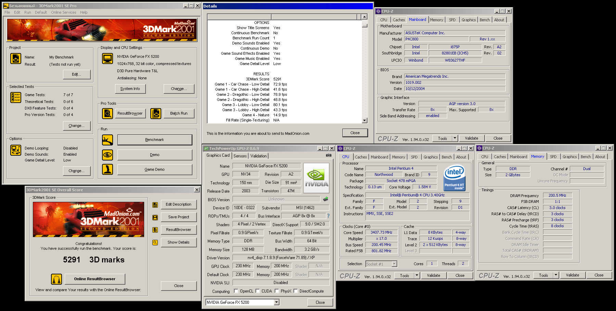616x311 pixels.
Task: Click the GPU-Z screenshot camera icon
Action: pyautogui.click(x=328, y=155)
